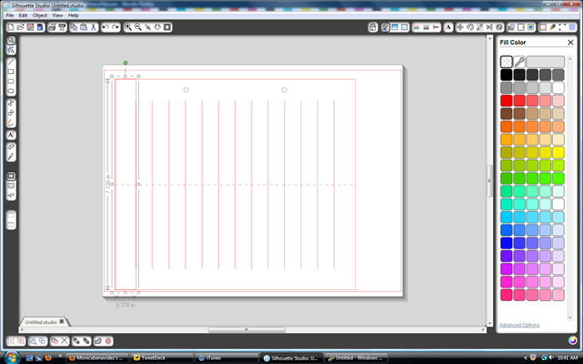
Task: Open Advanced Options link
Action: pyautogui.click(x=519, y=325)
